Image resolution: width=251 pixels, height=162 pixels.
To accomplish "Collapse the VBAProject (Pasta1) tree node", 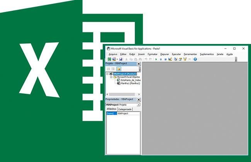I will click(x=107, y=74).
